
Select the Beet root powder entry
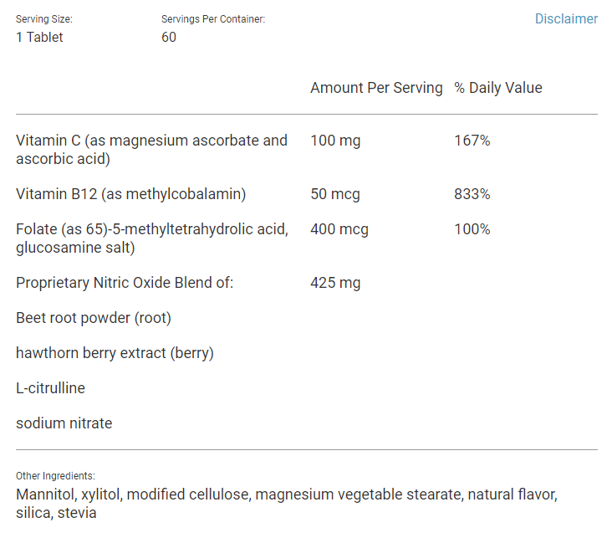tap(94, 318)
